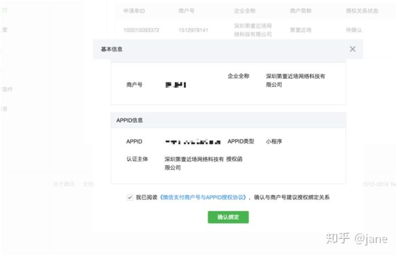Click the APPID类型 label in dialog

pyautogui.click(x=240, y=141)
